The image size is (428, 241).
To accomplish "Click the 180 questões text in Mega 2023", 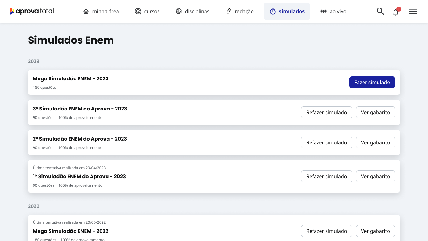I will pyautogui.click(x=44, y=88).
